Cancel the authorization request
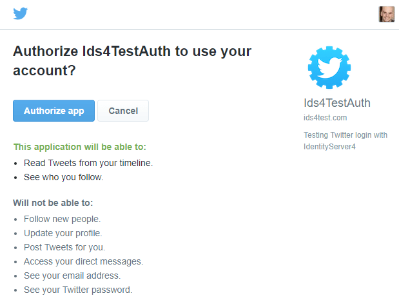This screenshot has width=399, height=298. [123, 111]
